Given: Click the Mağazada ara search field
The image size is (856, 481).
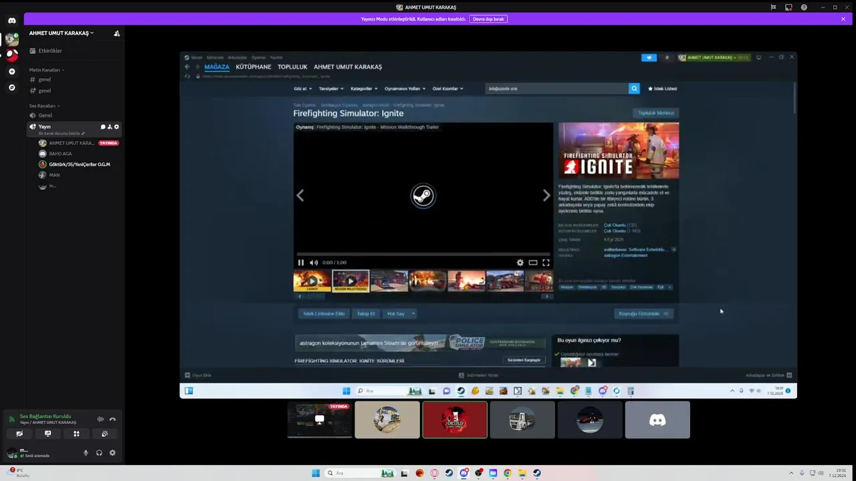Looking at the screenshot, I should click(x=557, y=88).
